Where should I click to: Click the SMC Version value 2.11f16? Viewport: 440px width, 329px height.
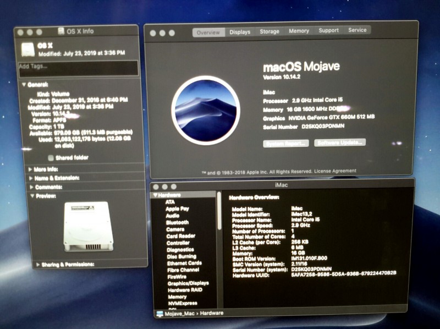[x=299, y=264]
